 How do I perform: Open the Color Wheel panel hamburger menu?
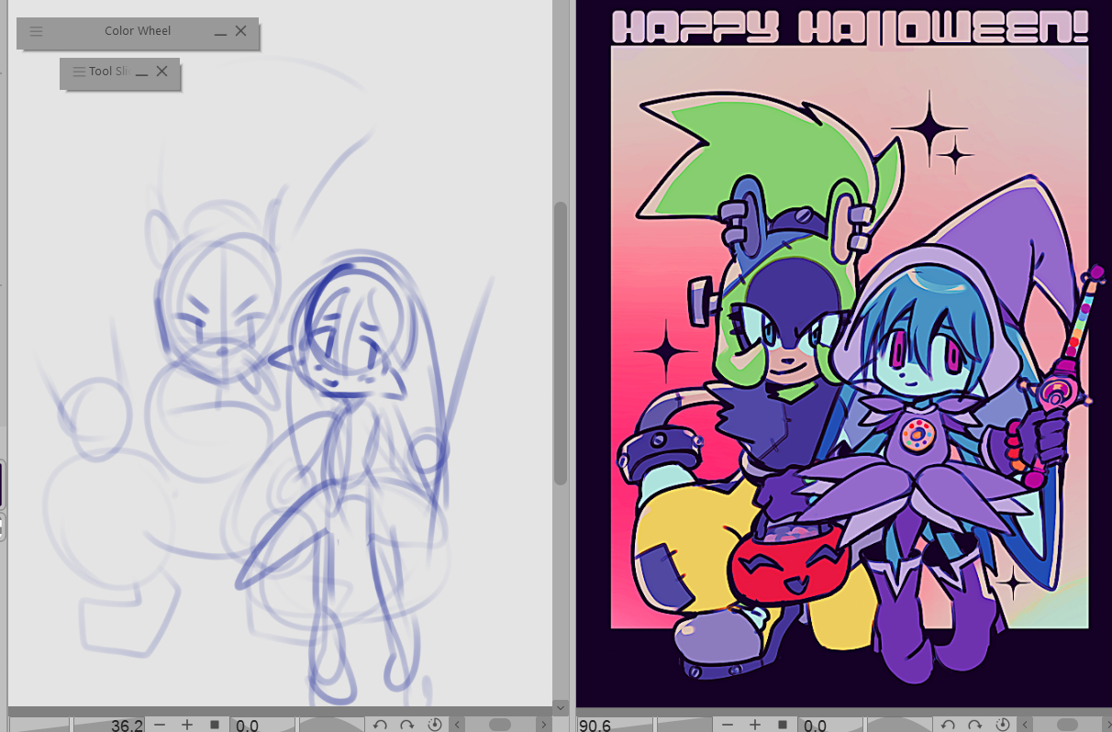pos(36,31)
